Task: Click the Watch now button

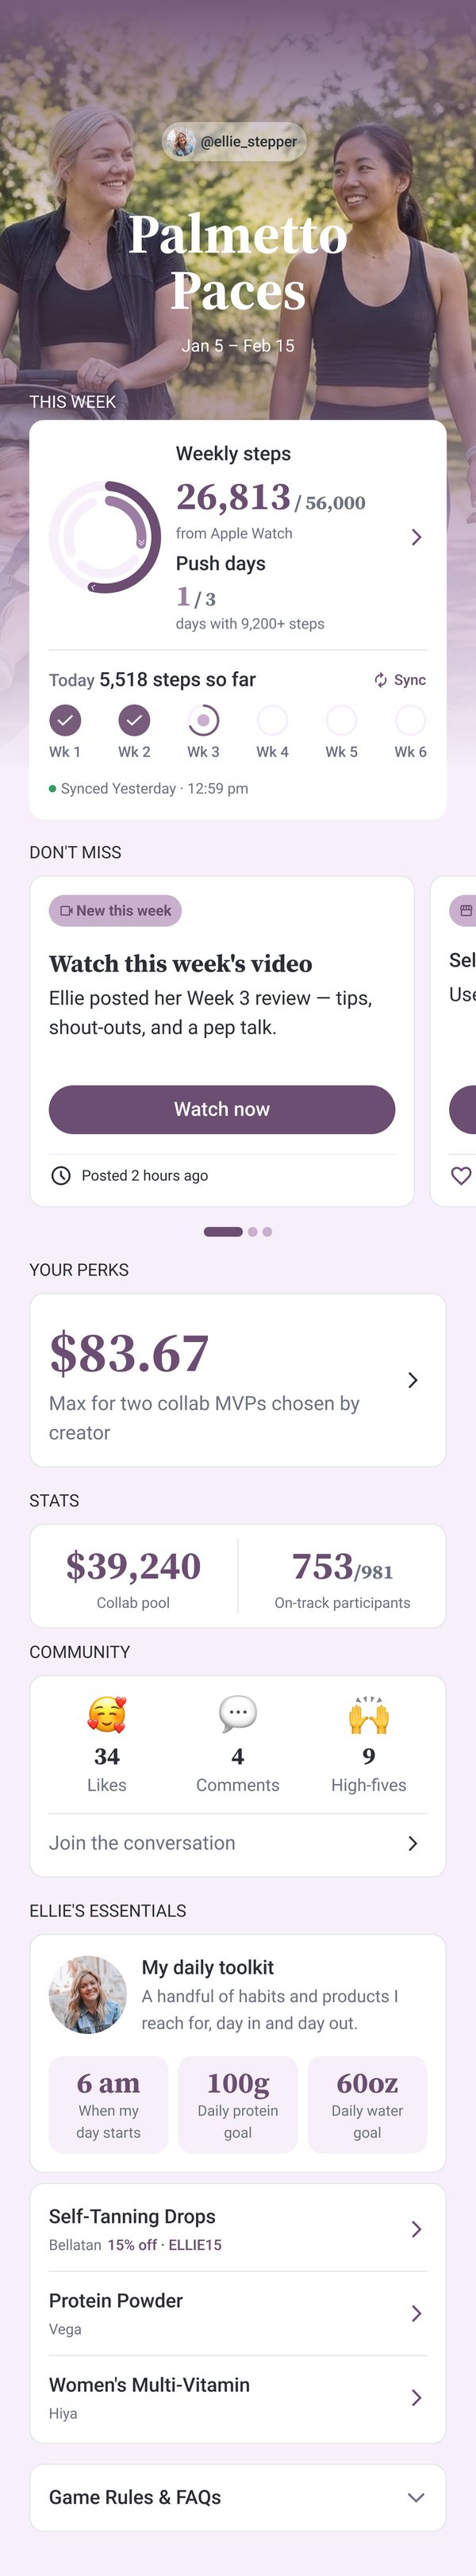Action: [x=222, y=1109]
